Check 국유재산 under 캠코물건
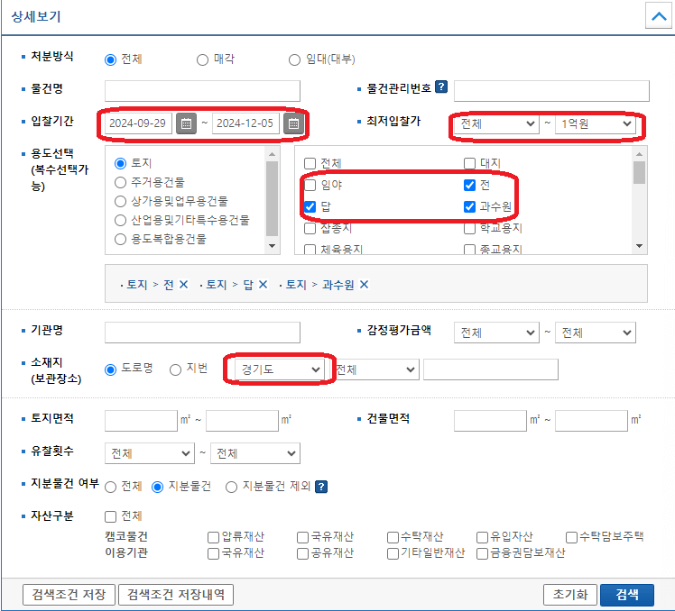The image size is (675, 611). [x=303, y=537]
